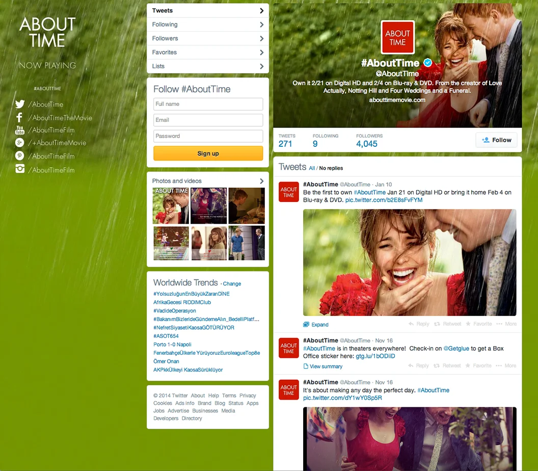
Task: Click the Twitter bird icon in sidebar
Action: [20, 104]
